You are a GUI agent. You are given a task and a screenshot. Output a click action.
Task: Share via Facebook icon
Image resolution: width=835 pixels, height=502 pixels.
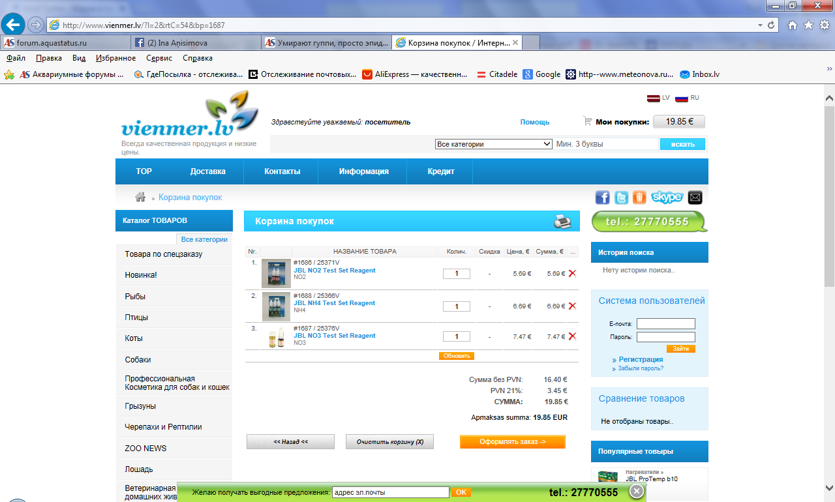(x=602, y=198)
